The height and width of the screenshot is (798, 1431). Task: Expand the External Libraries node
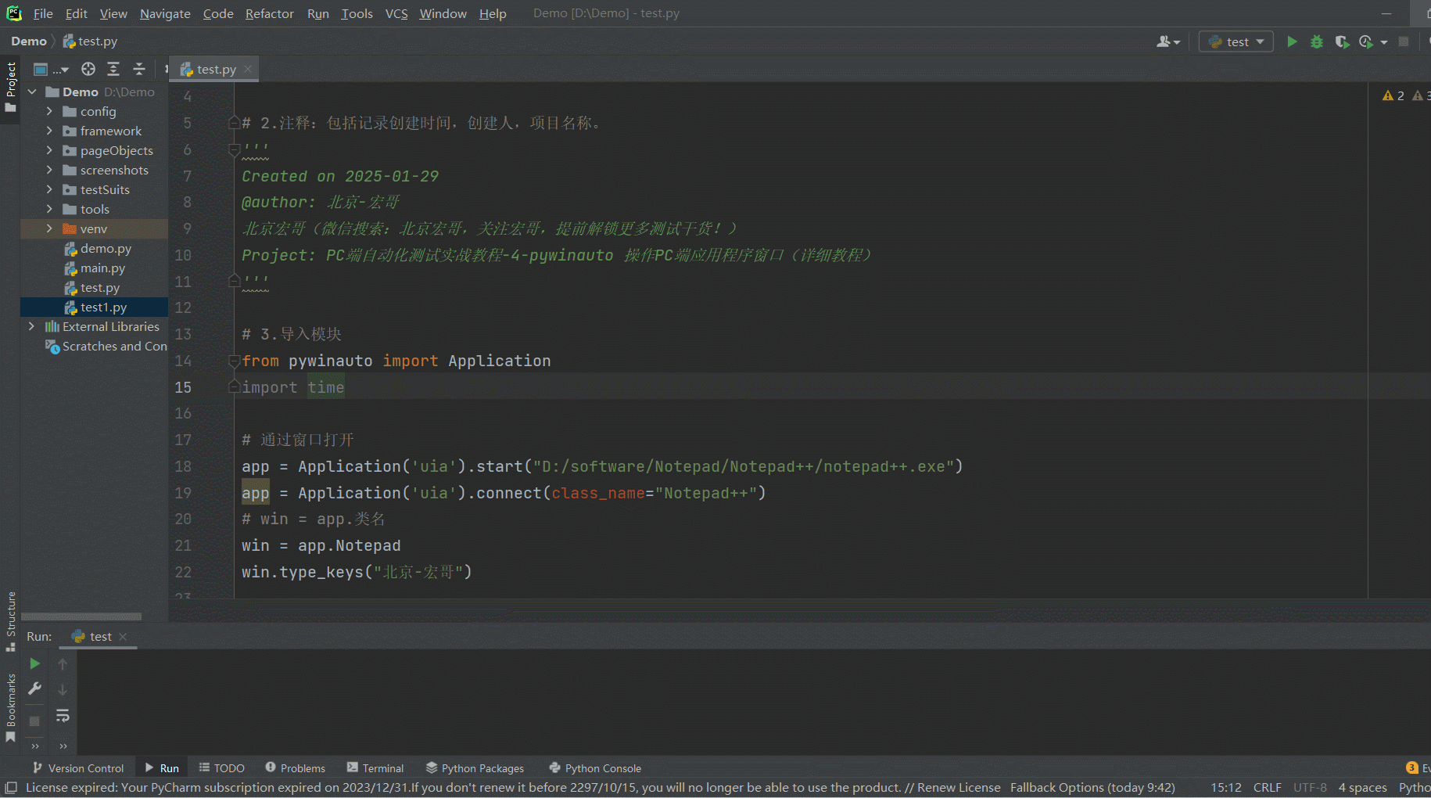31,326
